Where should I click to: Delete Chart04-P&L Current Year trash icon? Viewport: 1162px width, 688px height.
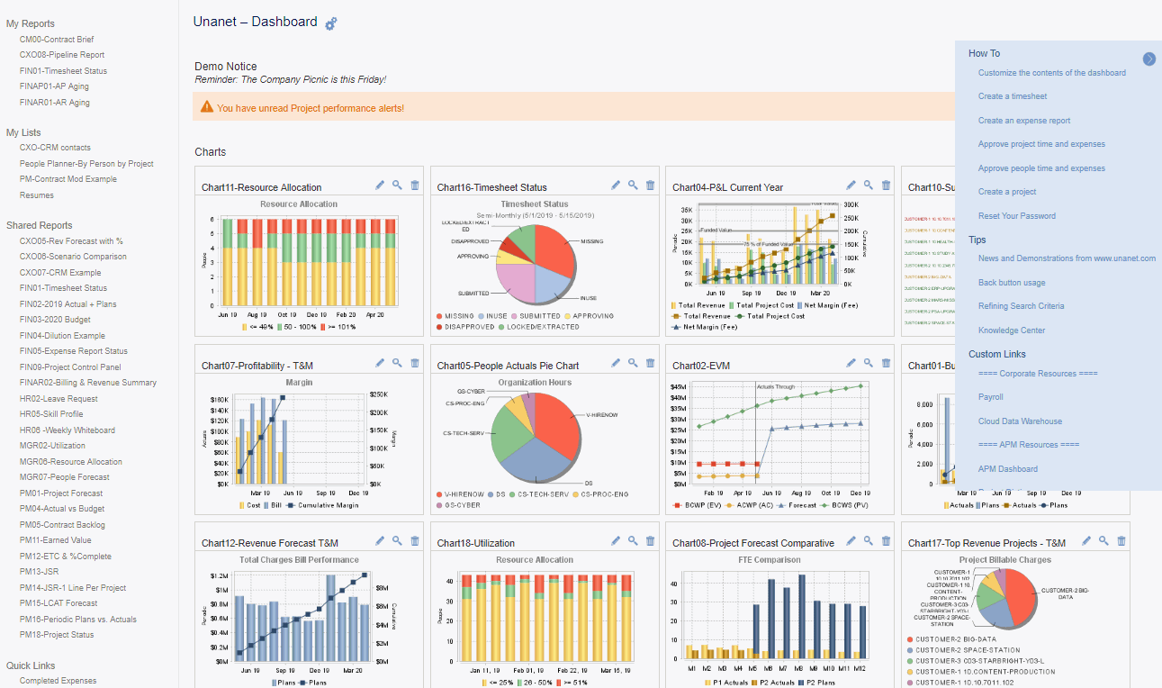point(887,185)
